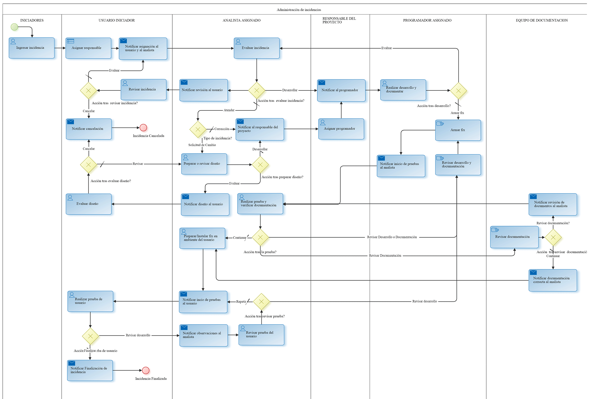Click the gateway 'Acción tras la prueba?'

coord(260,237)
